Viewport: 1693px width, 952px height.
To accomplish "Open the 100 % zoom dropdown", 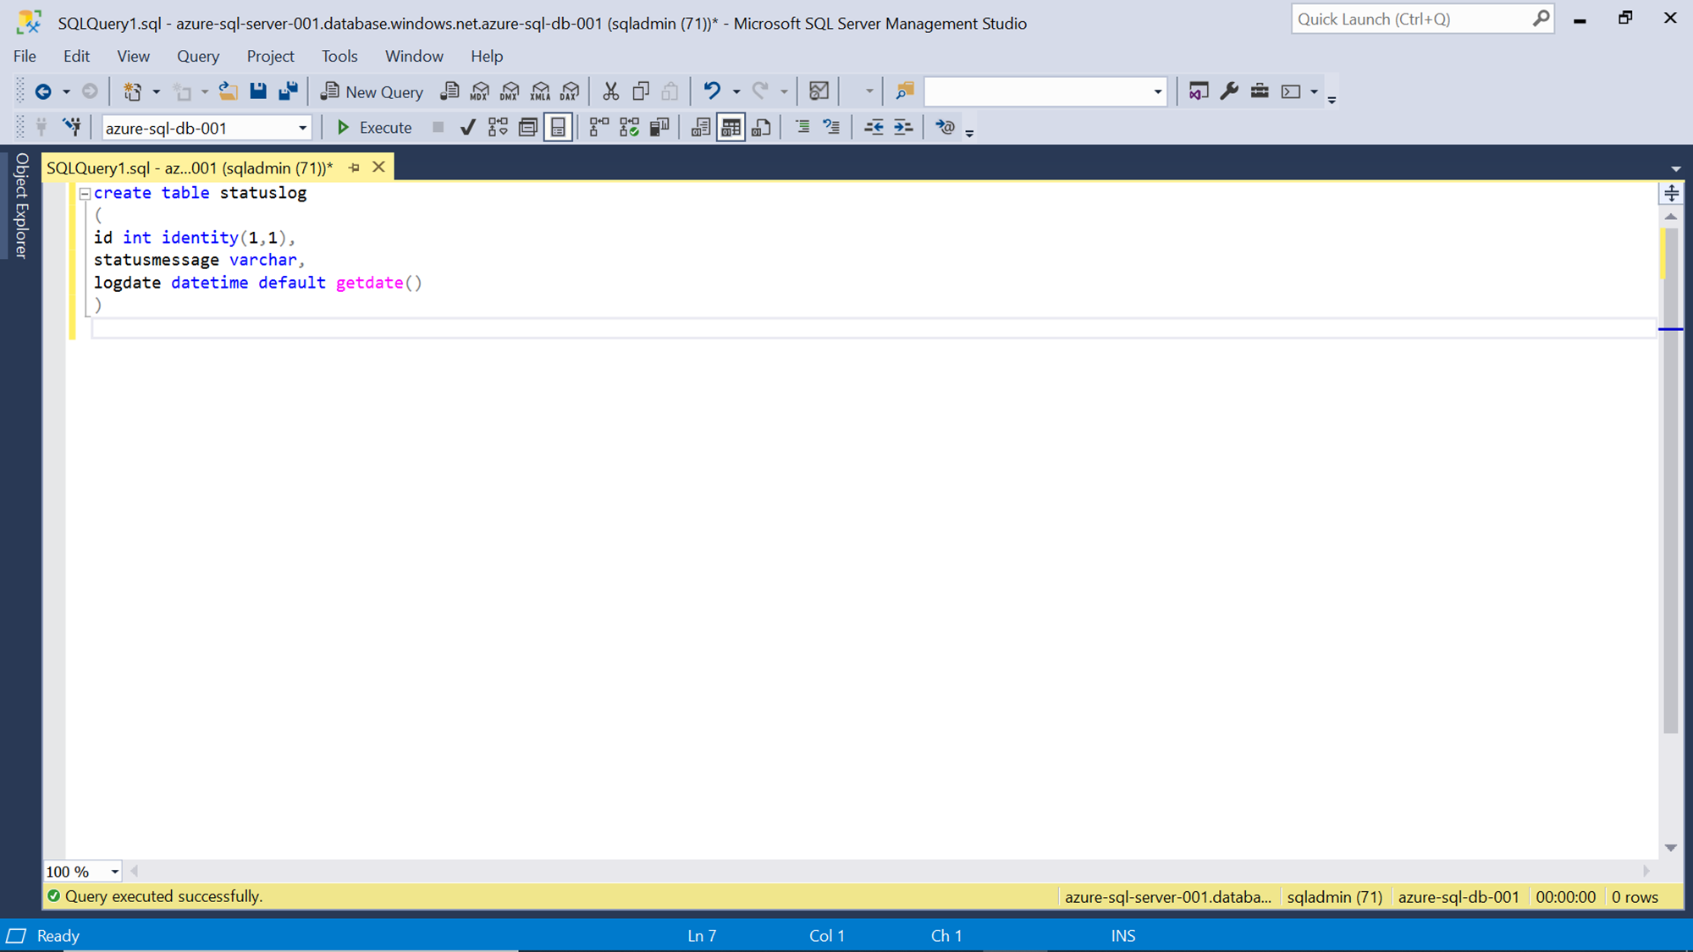I will pos(114,872).
